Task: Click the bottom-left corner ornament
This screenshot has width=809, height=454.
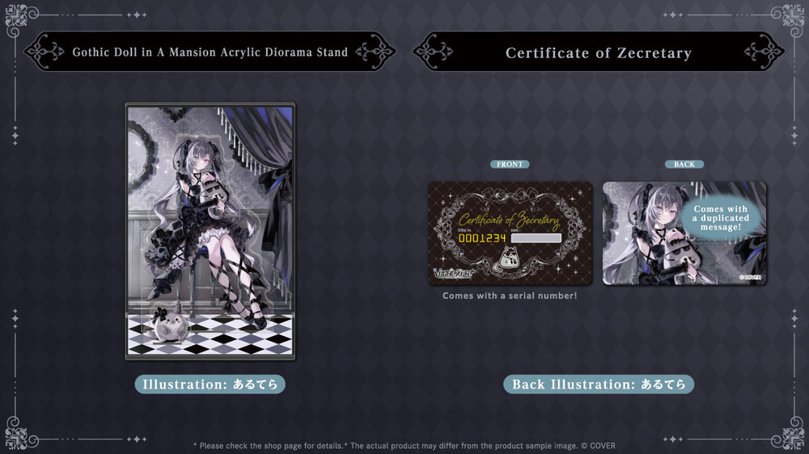Action: [x=16, y=437]
